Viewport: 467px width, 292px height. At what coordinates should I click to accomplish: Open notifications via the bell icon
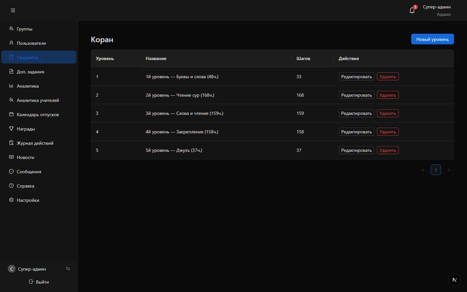[412, 10]
